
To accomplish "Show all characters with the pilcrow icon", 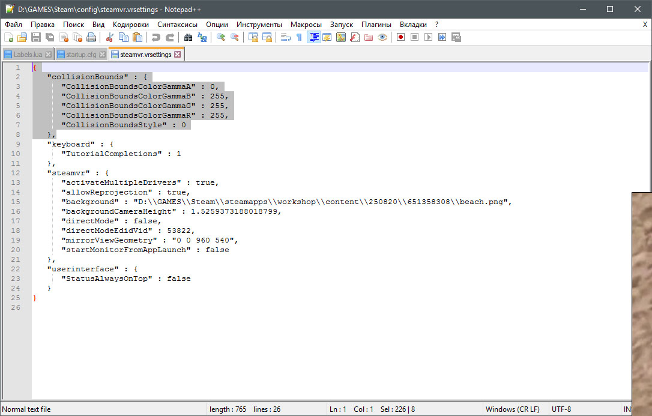I will [x=300, y=37].
